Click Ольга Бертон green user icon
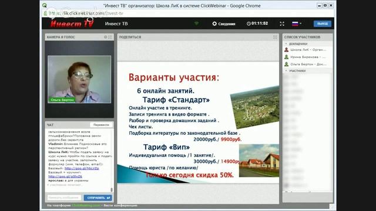Image resolution: width=376 pixels, height=211 pixels. (286, 64)
